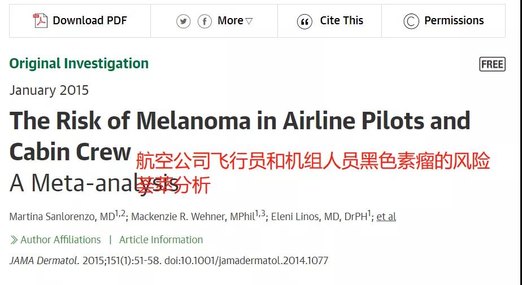Share the article on Facebook
Viewport: 522px width, 285px height.
pyautogui.click(x=205, y=21)
